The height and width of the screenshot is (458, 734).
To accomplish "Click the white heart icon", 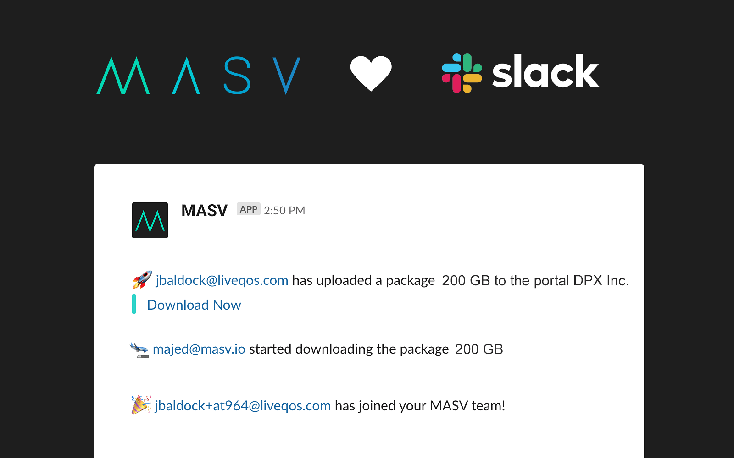I will click(371, 73).
